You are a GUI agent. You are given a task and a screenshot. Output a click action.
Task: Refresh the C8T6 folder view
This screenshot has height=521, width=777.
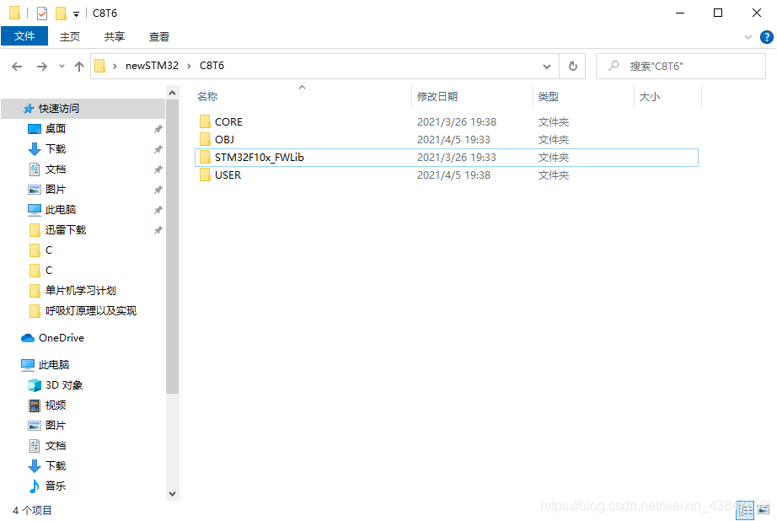click(572, 66)
